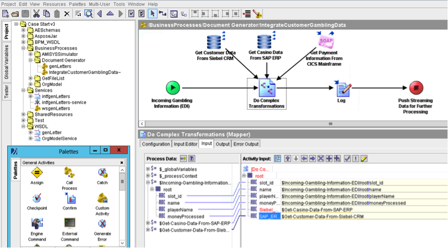Close the General Activities palette panel

(x=122, y=163)
